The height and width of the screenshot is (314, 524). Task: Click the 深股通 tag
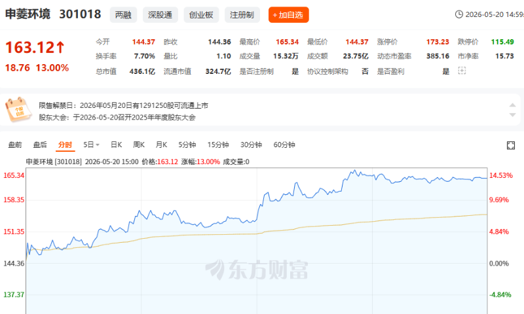pos(160,15)
